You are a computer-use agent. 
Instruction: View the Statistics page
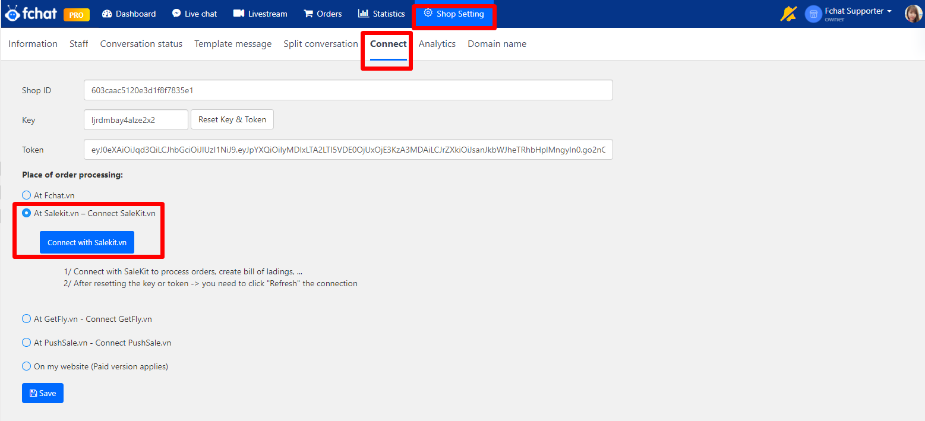coord(381,14)
